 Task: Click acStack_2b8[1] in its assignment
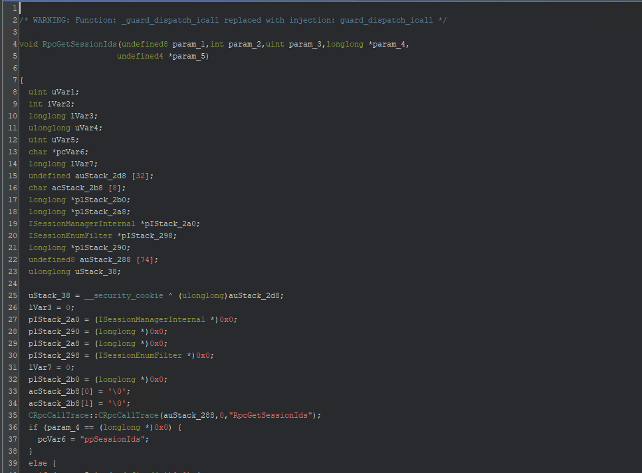click(x=60, y=403)
